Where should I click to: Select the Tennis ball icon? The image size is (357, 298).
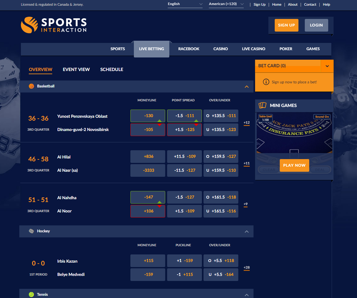pos(31,294)
